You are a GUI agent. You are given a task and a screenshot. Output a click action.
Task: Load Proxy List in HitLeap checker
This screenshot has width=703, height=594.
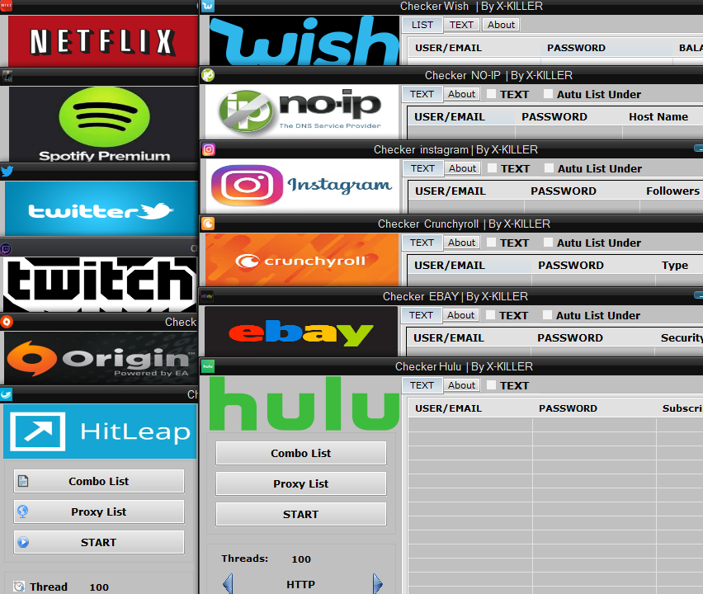pos(99,511)
